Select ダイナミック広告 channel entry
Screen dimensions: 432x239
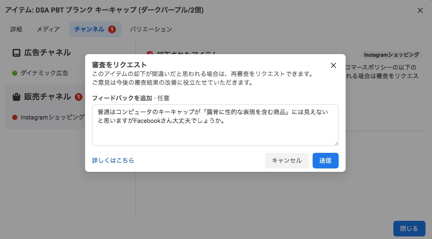click(x=40, y=73)
